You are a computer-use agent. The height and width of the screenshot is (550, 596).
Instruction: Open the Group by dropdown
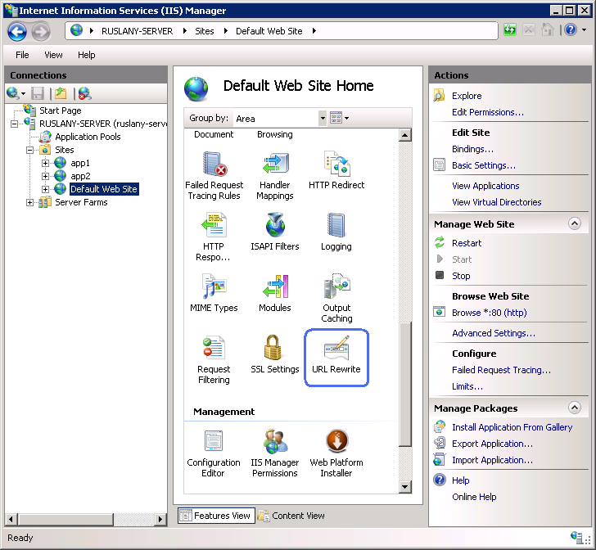click(323, 119)
